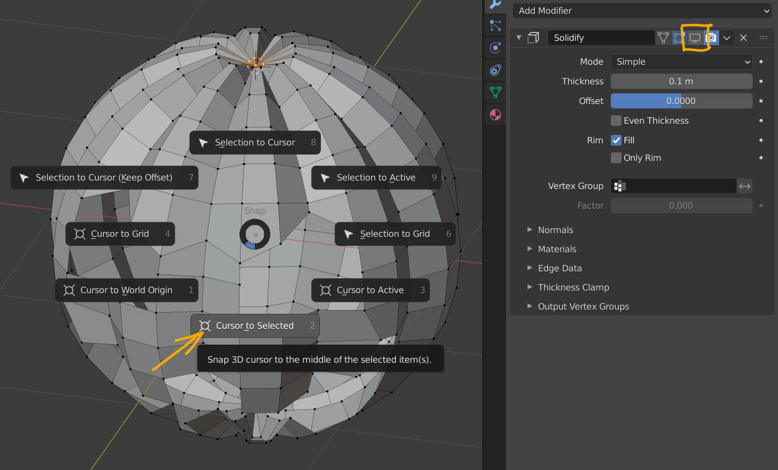778x470 pixels.
Task: Select the green Object Data Properties tab
Action: point(495,92)
